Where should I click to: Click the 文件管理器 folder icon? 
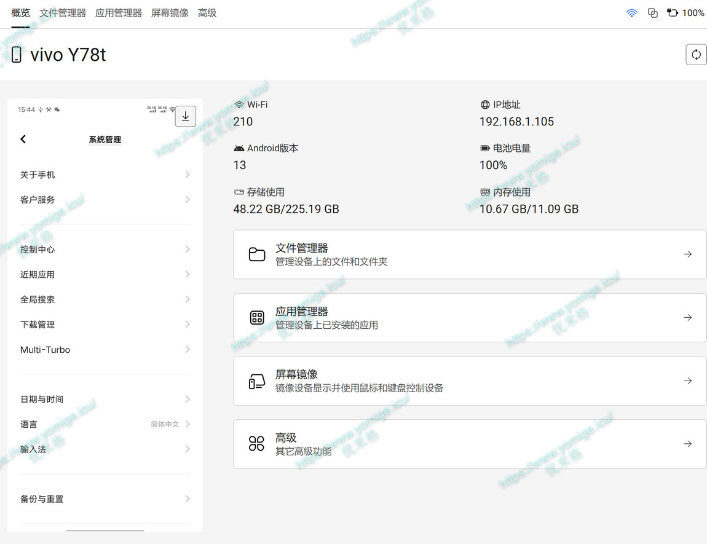[257, 254]
